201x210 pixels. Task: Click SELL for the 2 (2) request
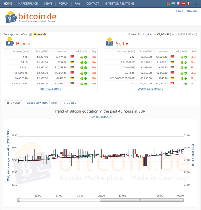[x=193, y=57]
